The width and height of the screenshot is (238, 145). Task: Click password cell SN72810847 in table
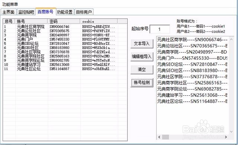59,44
